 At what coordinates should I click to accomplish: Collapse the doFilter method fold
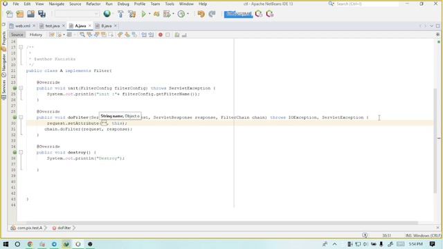coord(21,117)
